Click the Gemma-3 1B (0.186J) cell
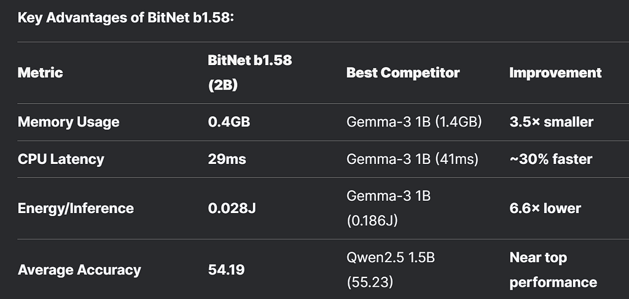 388,208
